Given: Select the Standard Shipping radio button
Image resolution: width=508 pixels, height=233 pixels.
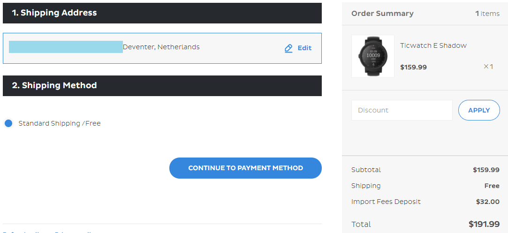Looking at the screenshot, I should (x=8, y=123).
